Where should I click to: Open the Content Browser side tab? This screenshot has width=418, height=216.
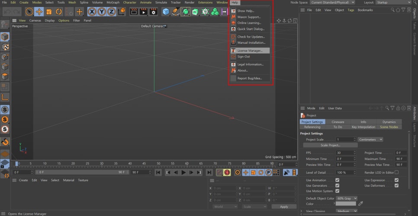[415, 44]
